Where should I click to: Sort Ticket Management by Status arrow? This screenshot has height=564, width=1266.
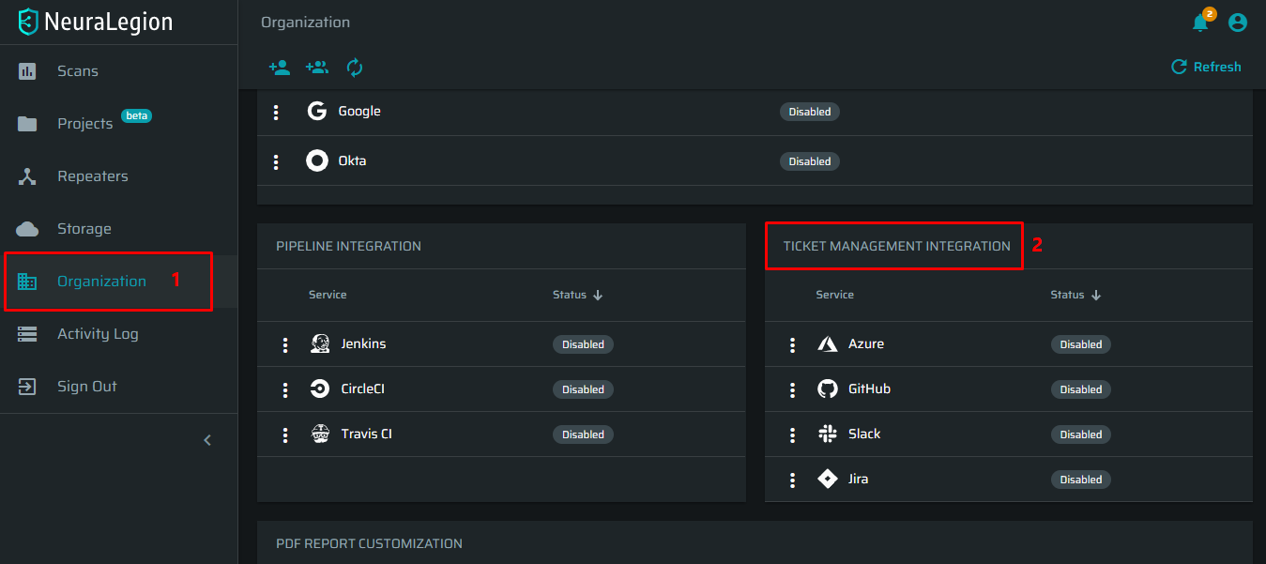(1095, 295)
